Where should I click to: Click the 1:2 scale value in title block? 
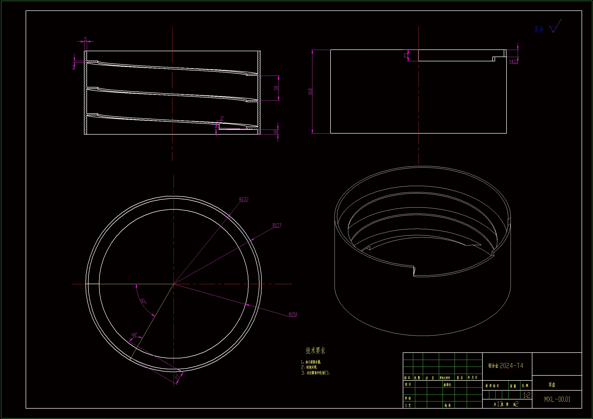pyautogui.click(x=527, y=395)
